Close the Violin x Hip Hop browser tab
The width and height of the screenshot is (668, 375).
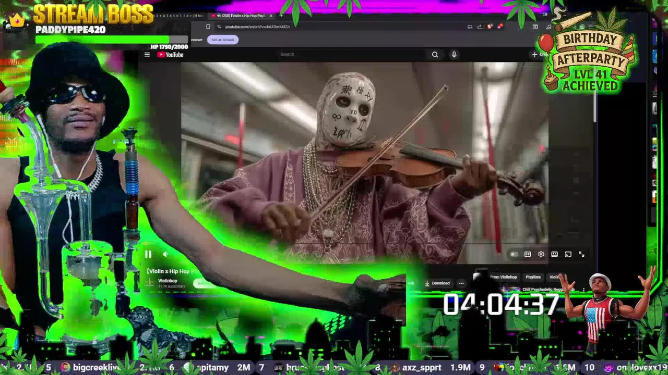271,16
